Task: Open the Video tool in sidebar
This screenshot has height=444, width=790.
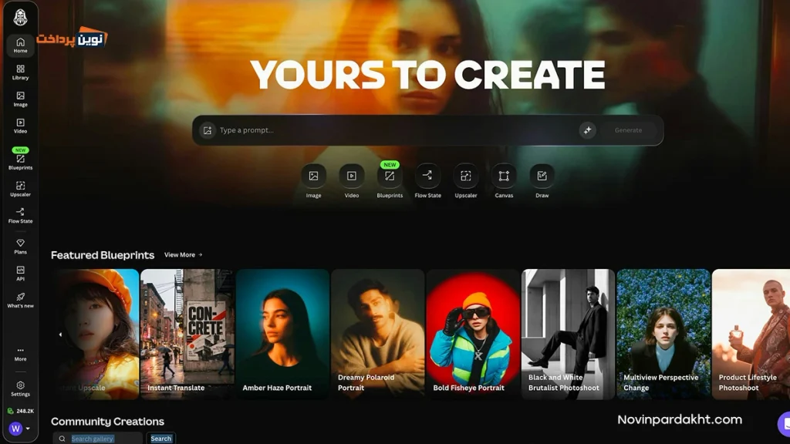Action: pyautogui.click(x=20, y=126)
